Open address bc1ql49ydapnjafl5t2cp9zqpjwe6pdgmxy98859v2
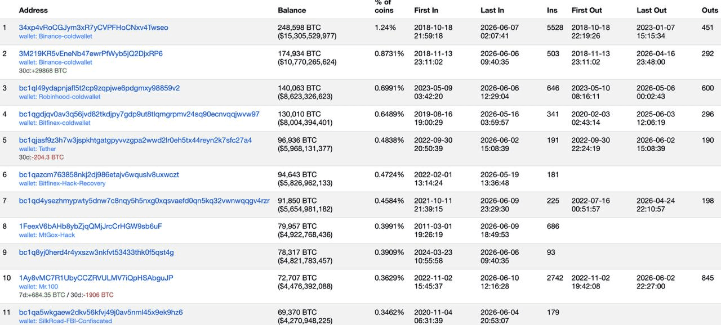This screenshot has width=721, height=325. pos(99,88)
